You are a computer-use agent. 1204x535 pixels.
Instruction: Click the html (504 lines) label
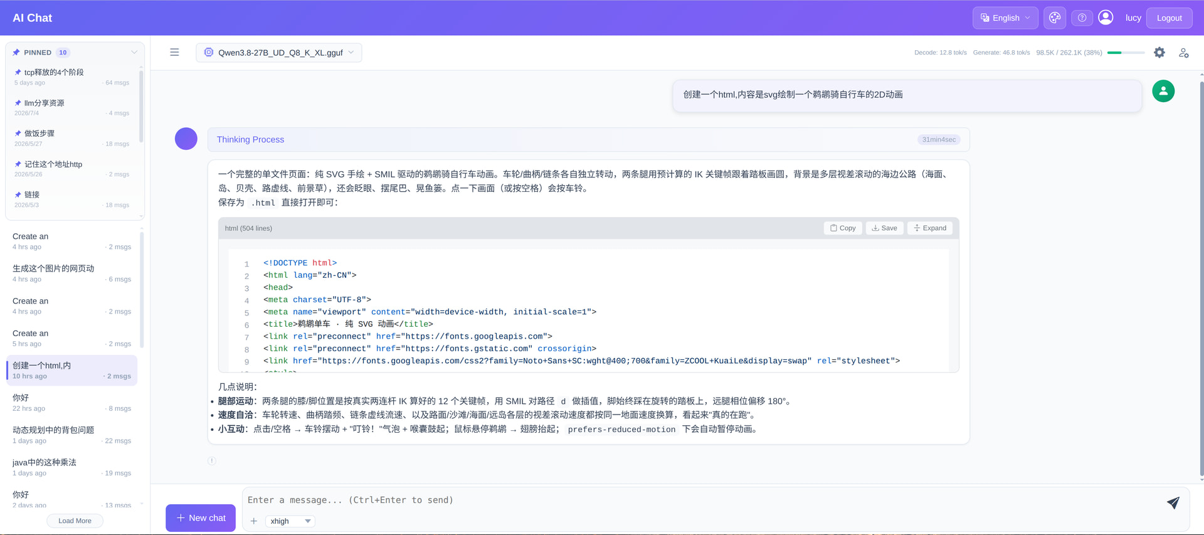pos(248,228)
